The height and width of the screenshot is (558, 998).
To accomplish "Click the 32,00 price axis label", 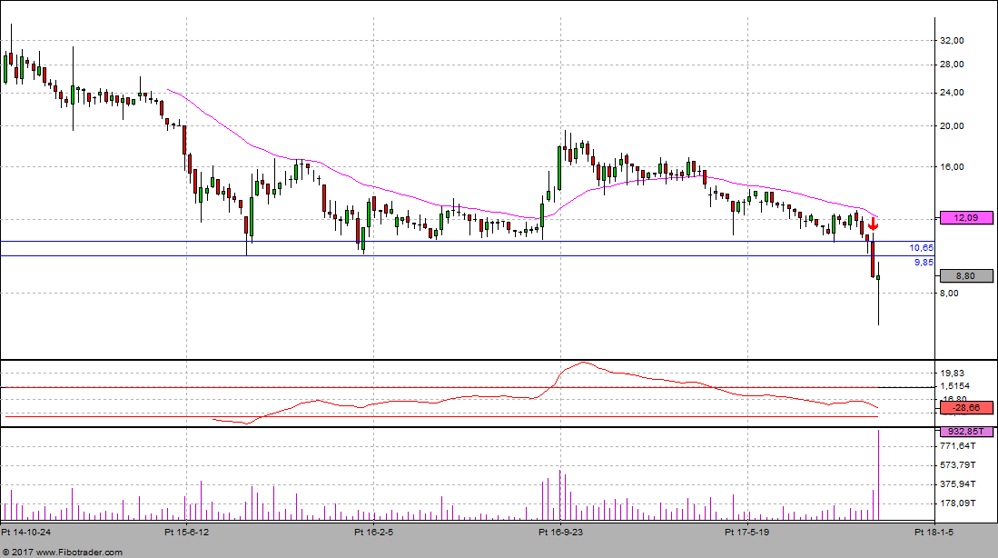I will point(953,40).
